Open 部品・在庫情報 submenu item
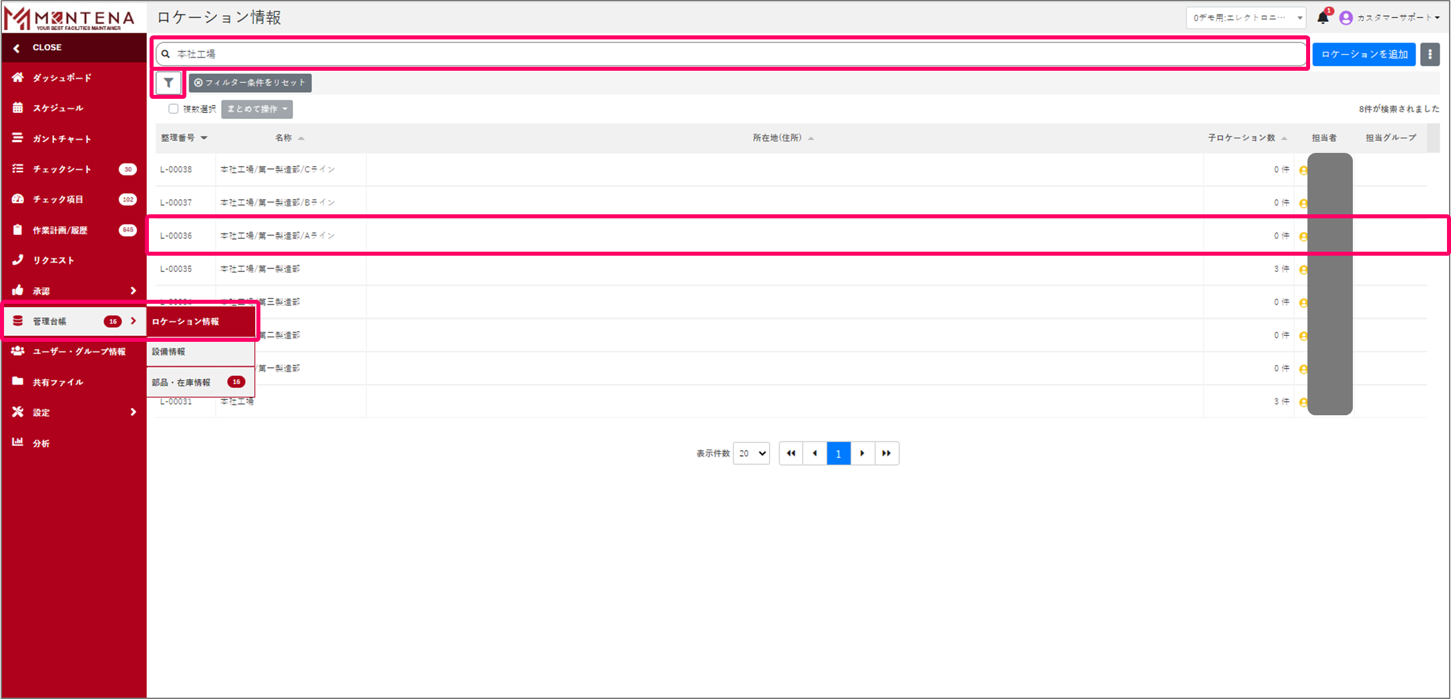The width and height of the screenshot is (1451, 699). click(181, 383)
